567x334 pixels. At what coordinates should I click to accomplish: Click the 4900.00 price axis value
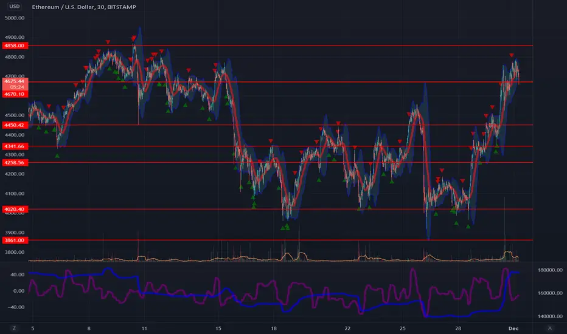click(x=15, y=37)
